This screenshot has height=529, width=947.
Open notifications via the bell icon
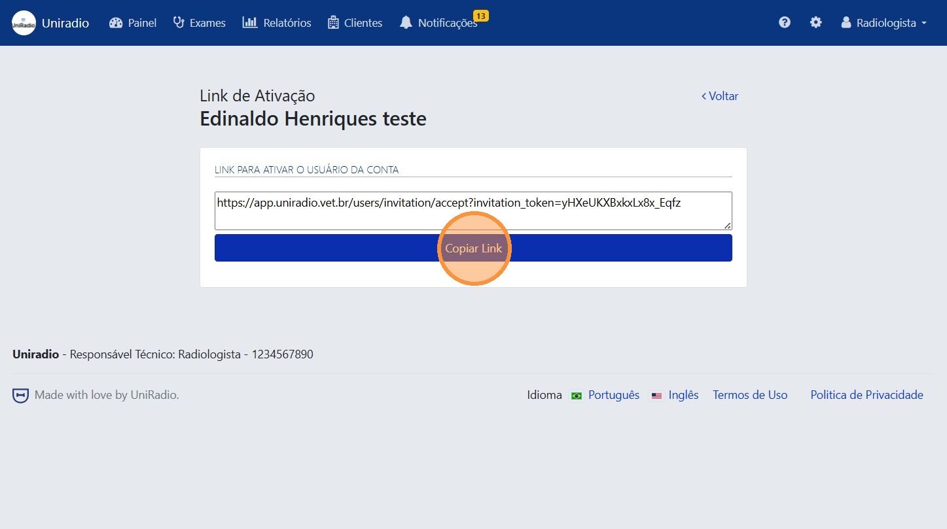click(406, 22)
